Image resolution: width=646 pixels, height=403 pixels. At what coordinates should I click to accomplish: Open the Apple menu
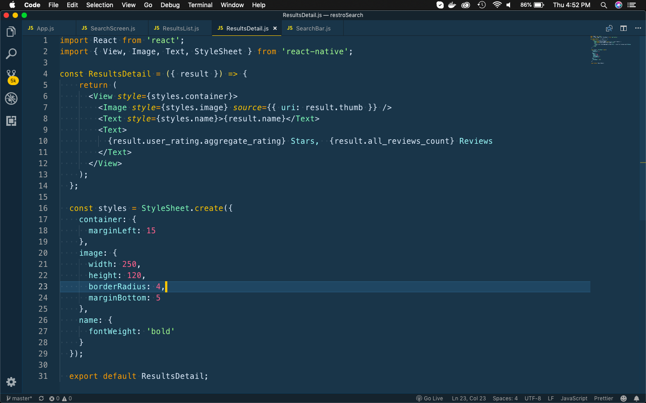pos(12,5)
